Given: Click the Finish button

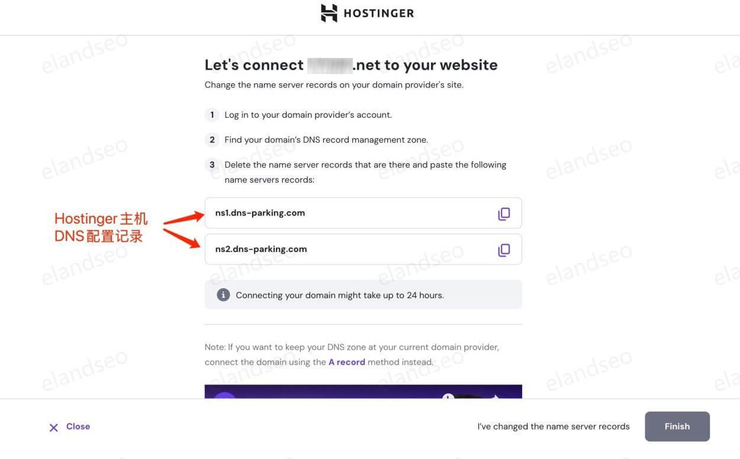Looking at the screenshot, I should coord(677,426).
